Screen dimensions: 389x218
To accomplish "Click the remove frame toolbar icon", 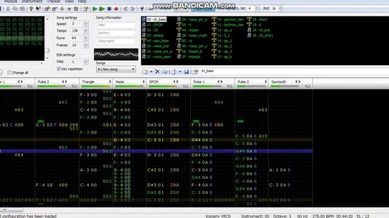I will (x=55, y=9).
